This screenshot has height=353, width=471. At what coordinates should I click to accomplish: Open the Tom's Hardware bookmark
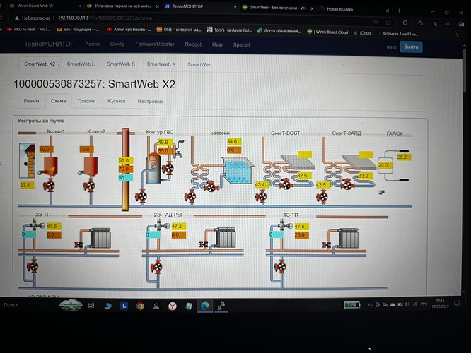click(230, 30)
